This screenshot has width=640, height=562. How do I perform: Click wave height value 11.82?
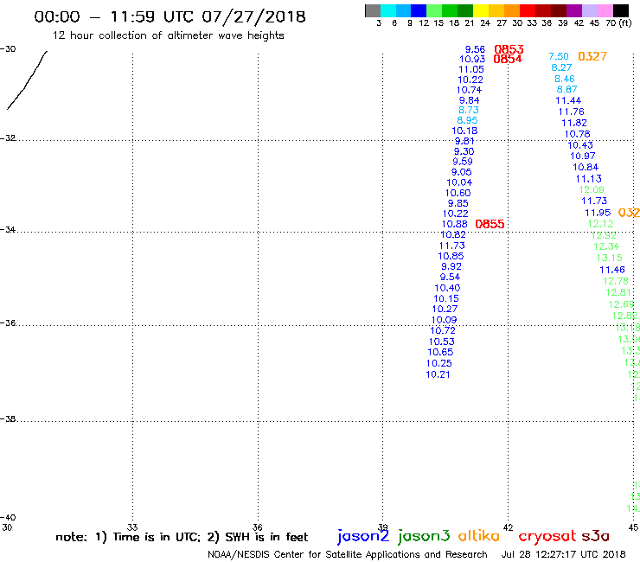pyautogui.click(x=574, y=123)
